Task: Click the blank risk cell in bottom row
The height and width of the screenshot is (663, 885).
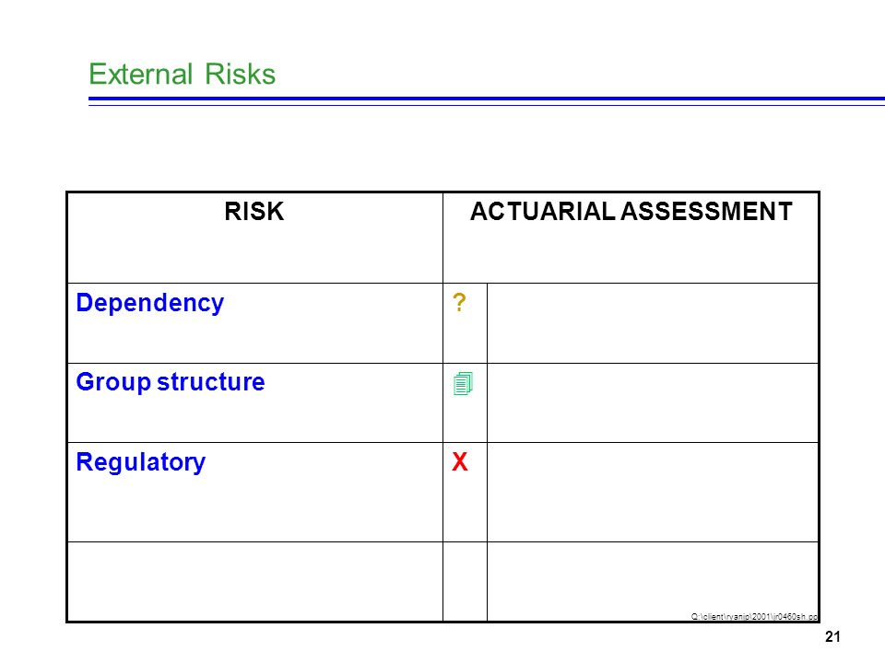Action: [255, 581]
